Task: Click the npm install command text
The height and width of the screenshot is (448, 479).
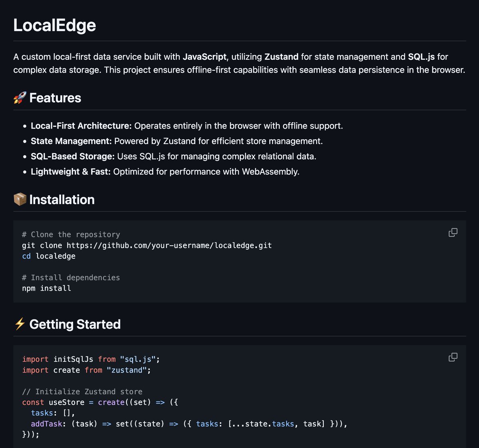Action: point(46,288)
